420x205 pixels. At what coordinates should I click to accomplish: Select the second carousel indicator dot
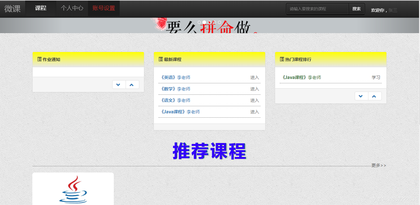coord(204,22)
